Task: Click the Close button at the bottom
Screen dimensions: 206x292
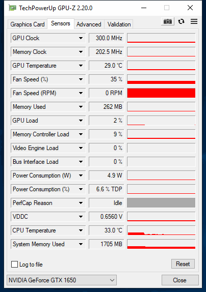Action: click(179, 280)
